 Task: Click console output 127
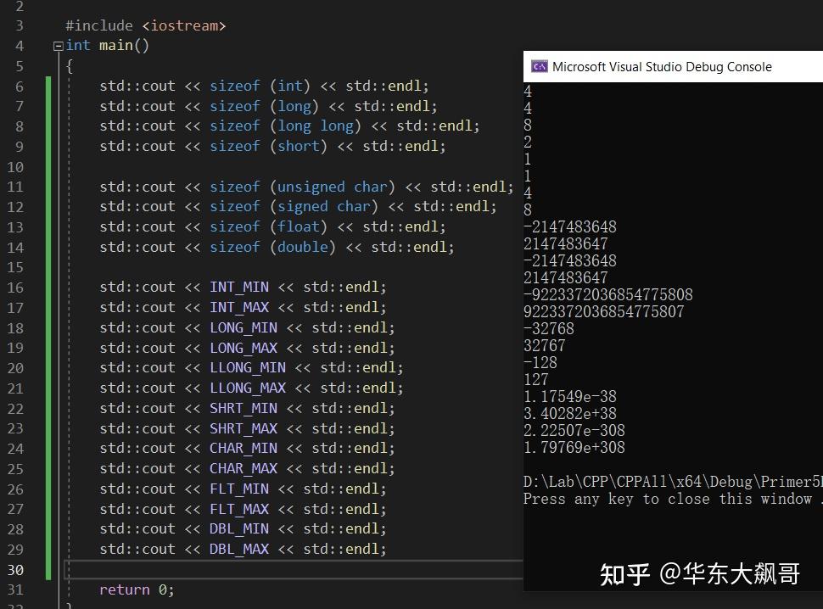point(536,380)
